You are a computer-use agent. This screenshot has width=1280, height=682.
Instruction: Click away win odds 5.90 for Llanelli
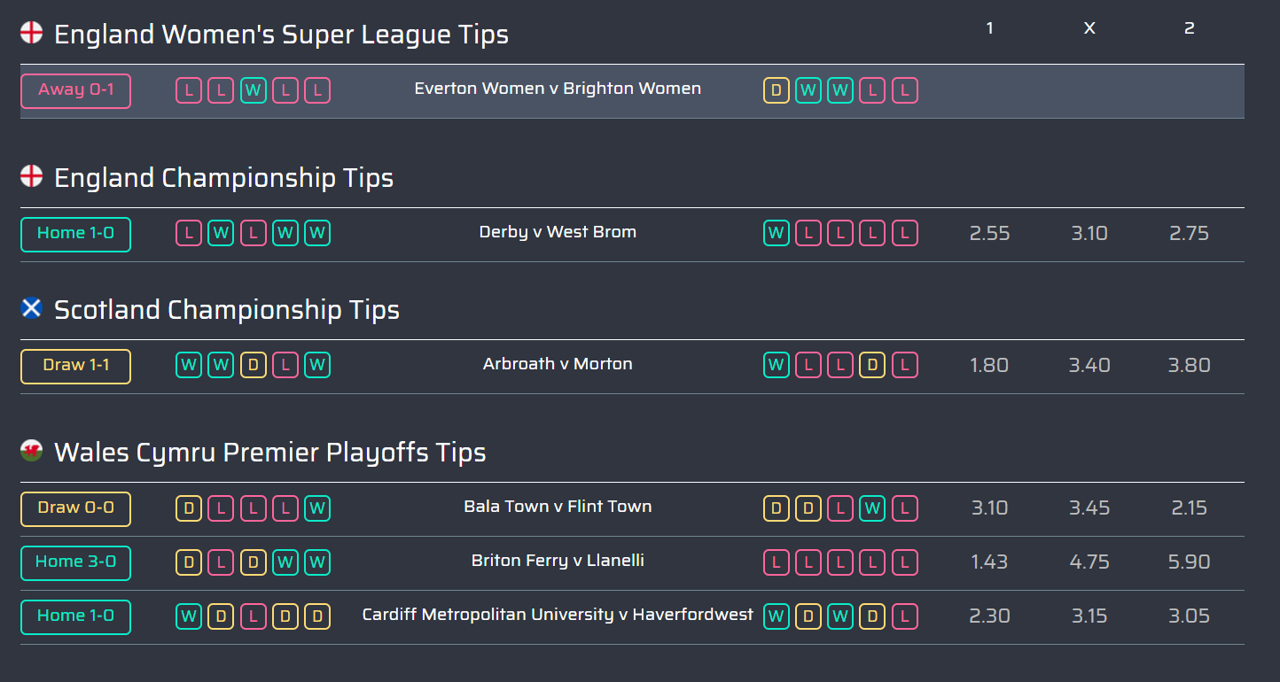(1189, 562)
